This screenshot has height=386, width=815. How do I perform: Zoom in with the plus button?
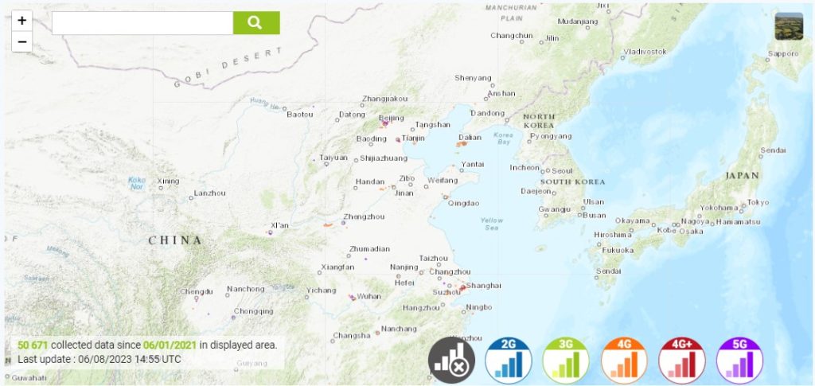21,21
